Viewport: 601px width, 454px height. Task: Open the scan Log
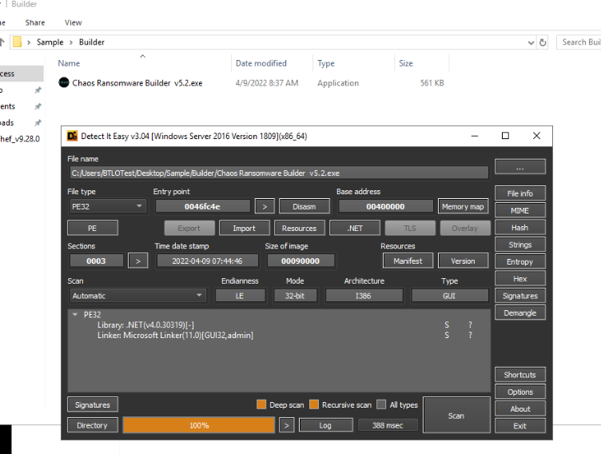coord(325,425)
